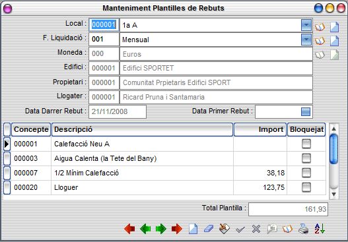Click the blue table scrollbar thumb

[333, 149]
